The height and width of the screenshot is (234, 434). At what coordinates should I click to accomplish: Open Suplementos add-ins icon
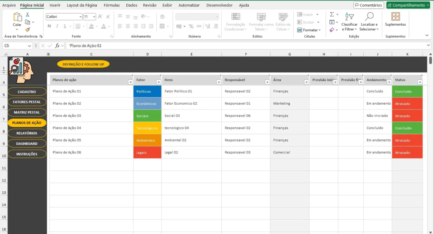[395, 17]
